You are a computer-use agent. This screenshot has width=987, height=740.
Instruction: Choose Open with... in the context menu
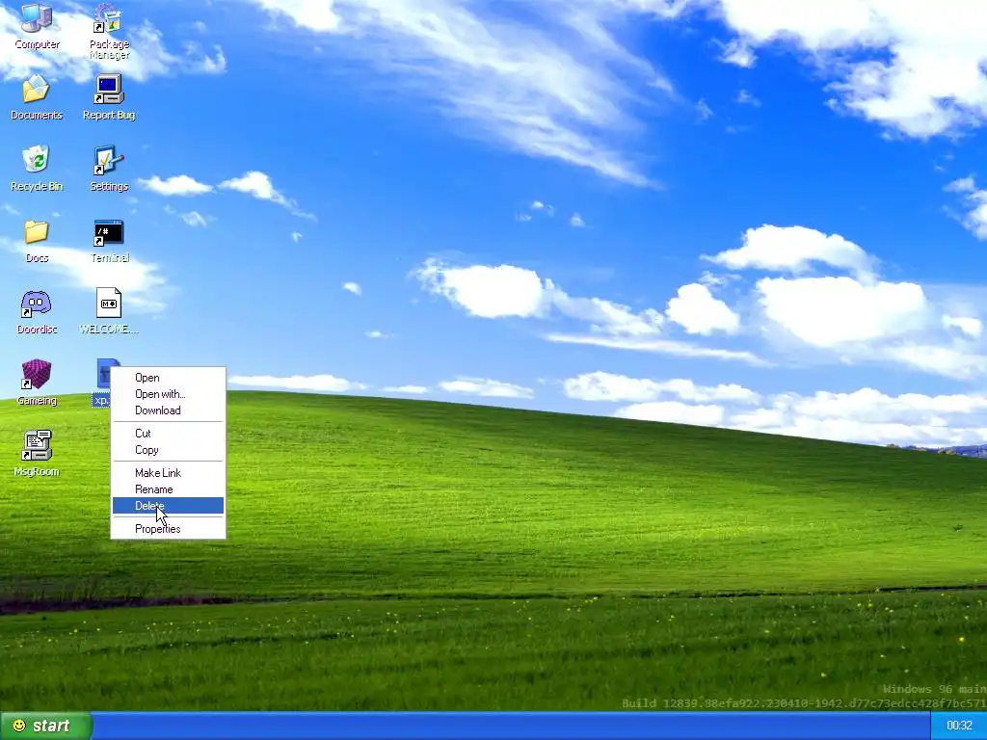tap(168, 394)
